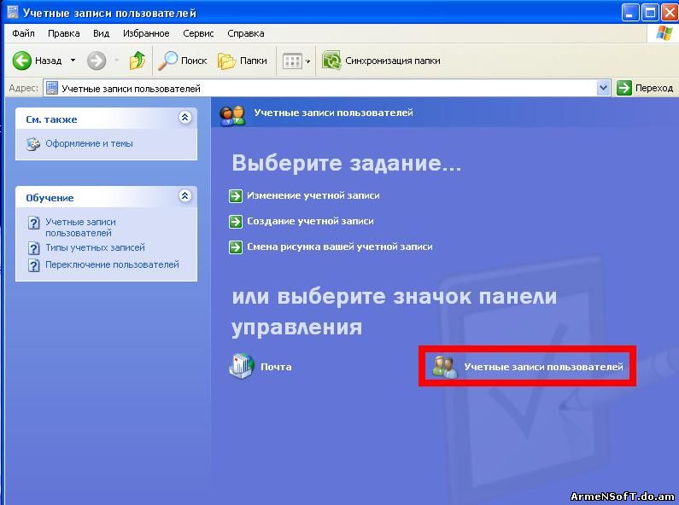679x505 pixels.
Task: Click the grayed Forward arrow icon
Action: [97, 61]
